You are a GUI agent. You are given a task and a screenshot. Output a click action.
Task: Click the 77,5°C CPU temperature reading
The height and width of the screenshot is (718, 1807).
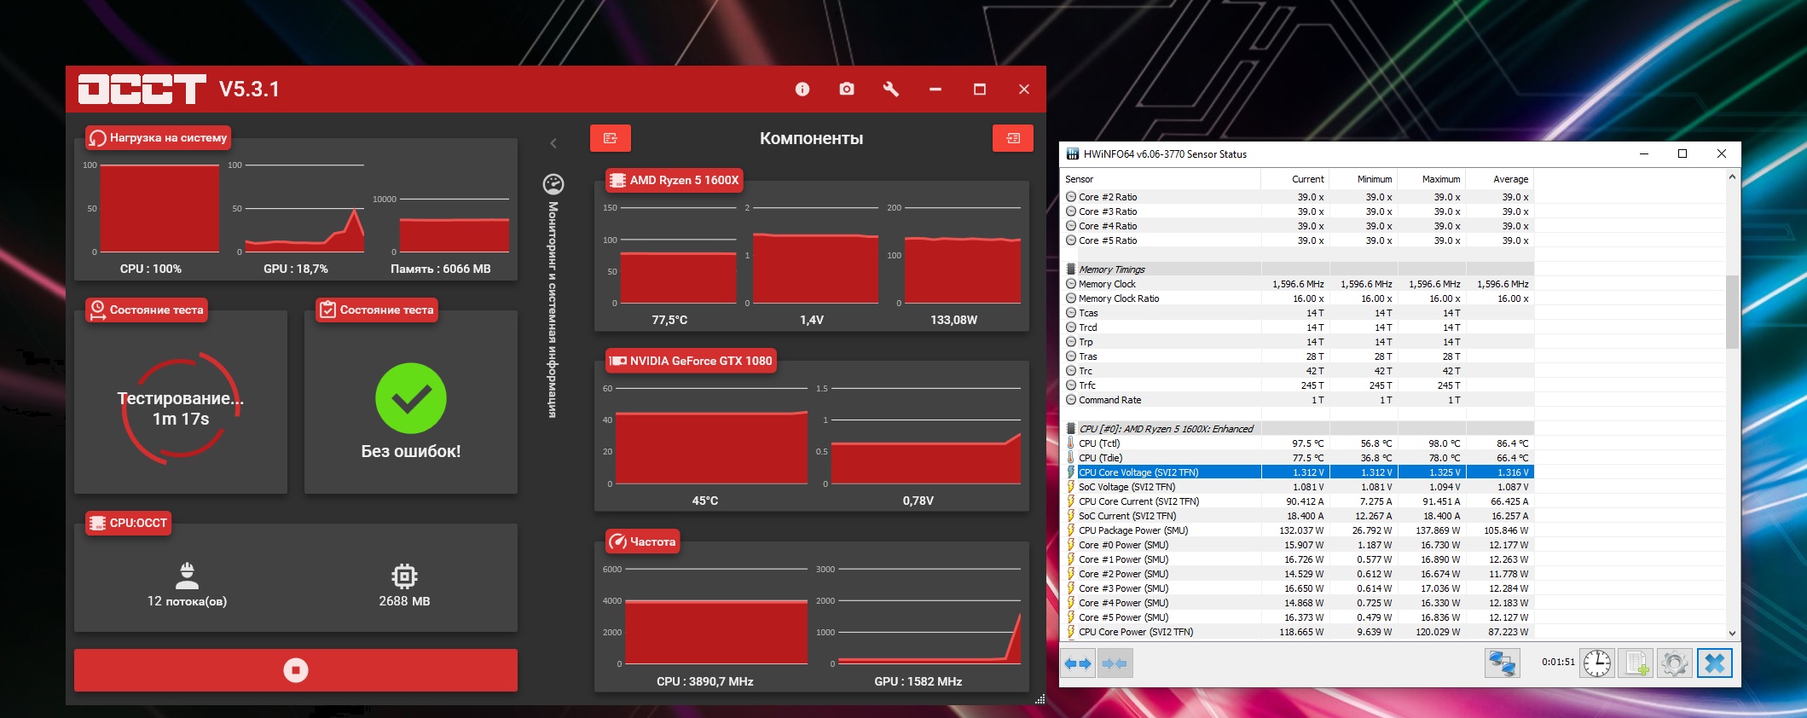(669, 320)
